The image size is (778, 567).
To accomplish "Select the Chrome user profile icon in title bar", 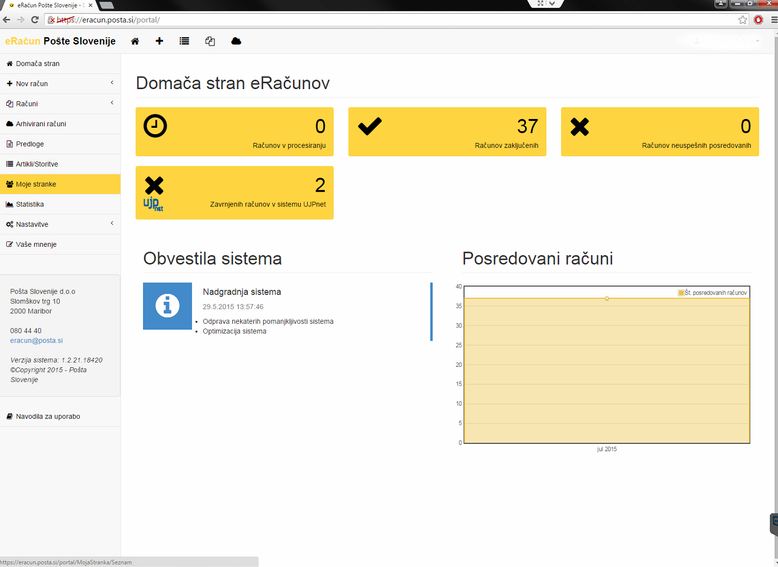I will pyautogui.click(x=721, y=4).
